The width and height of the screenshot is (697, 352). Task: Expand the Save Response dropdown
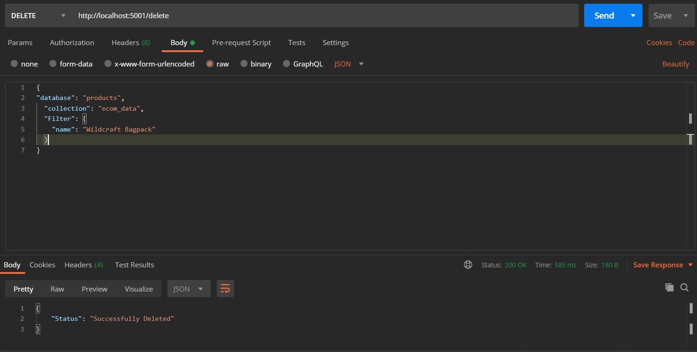pyautogui.click(x=690, y=265)
